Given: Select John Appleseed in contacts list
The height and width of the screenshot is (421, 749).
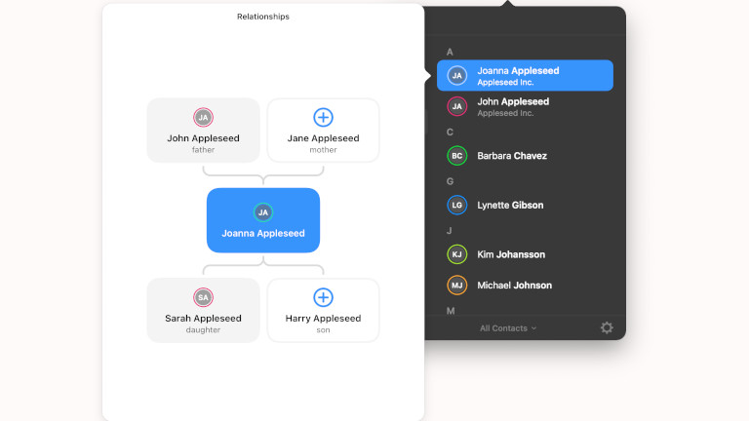Looking at the screenshot, I should point(525,106).
